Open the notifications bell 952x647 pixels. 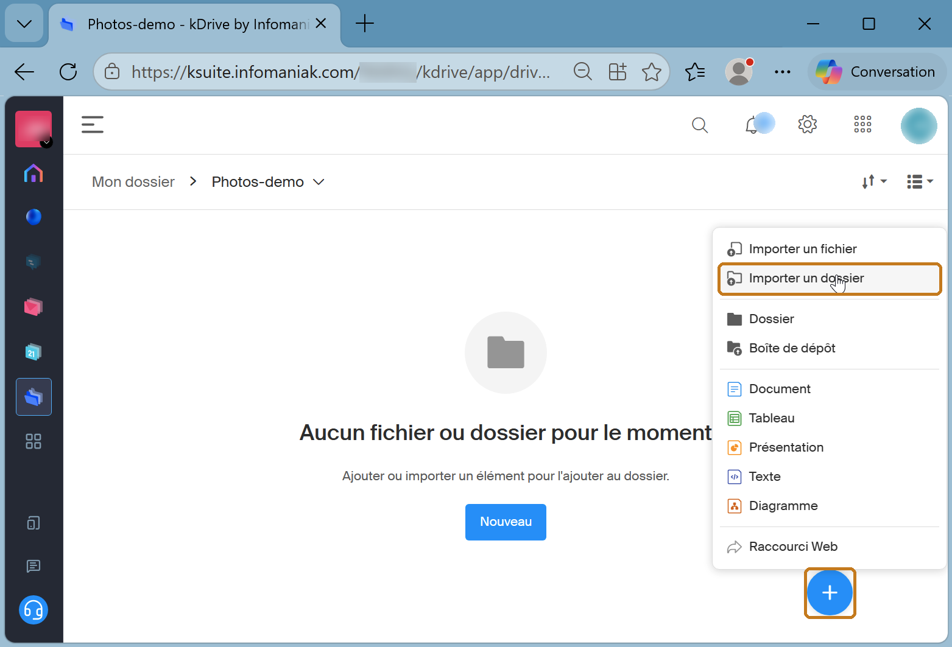[753, 125]
